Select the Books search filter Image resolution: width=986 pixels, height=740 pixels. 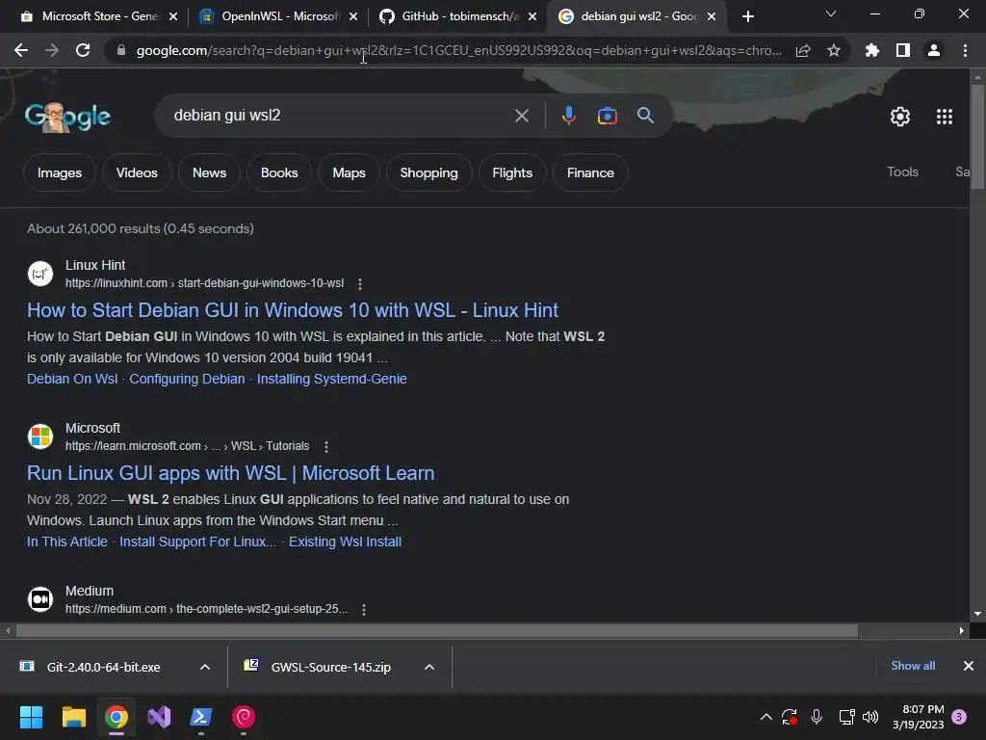tap(279, 173)
